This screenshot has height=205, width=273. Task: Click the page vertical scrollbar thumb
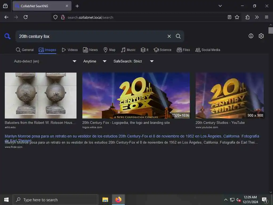271,30
